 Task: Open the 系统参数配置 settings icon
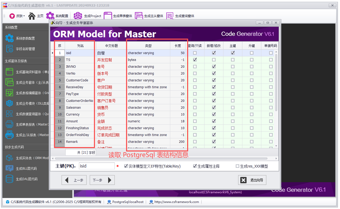point(9,38)
